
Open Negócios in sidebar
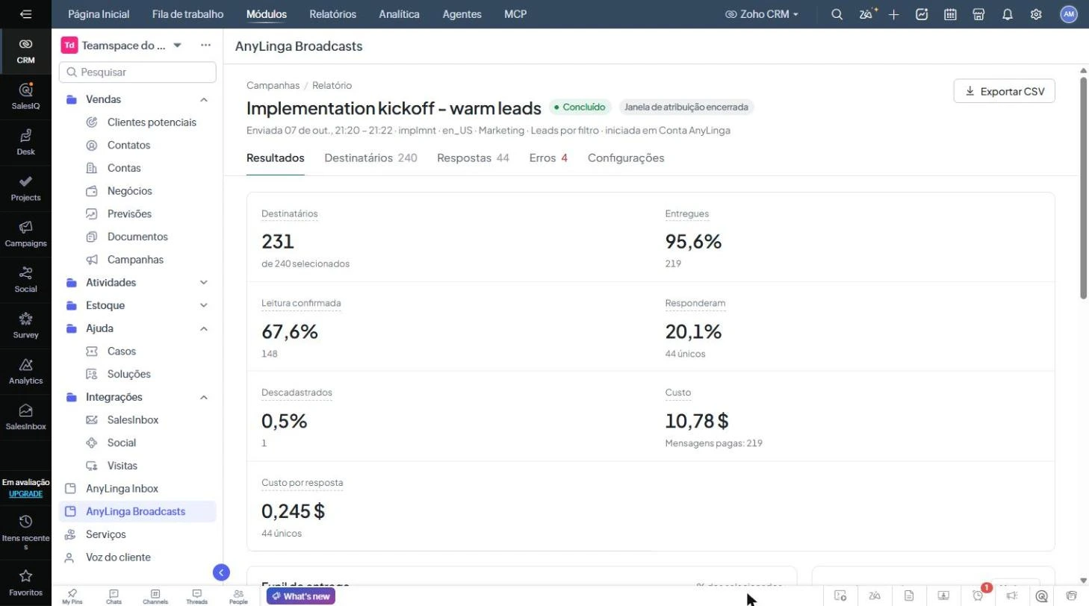(129, 191)
